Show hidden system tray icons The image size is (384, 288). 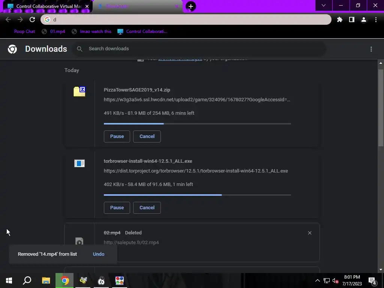pos(317,280)
